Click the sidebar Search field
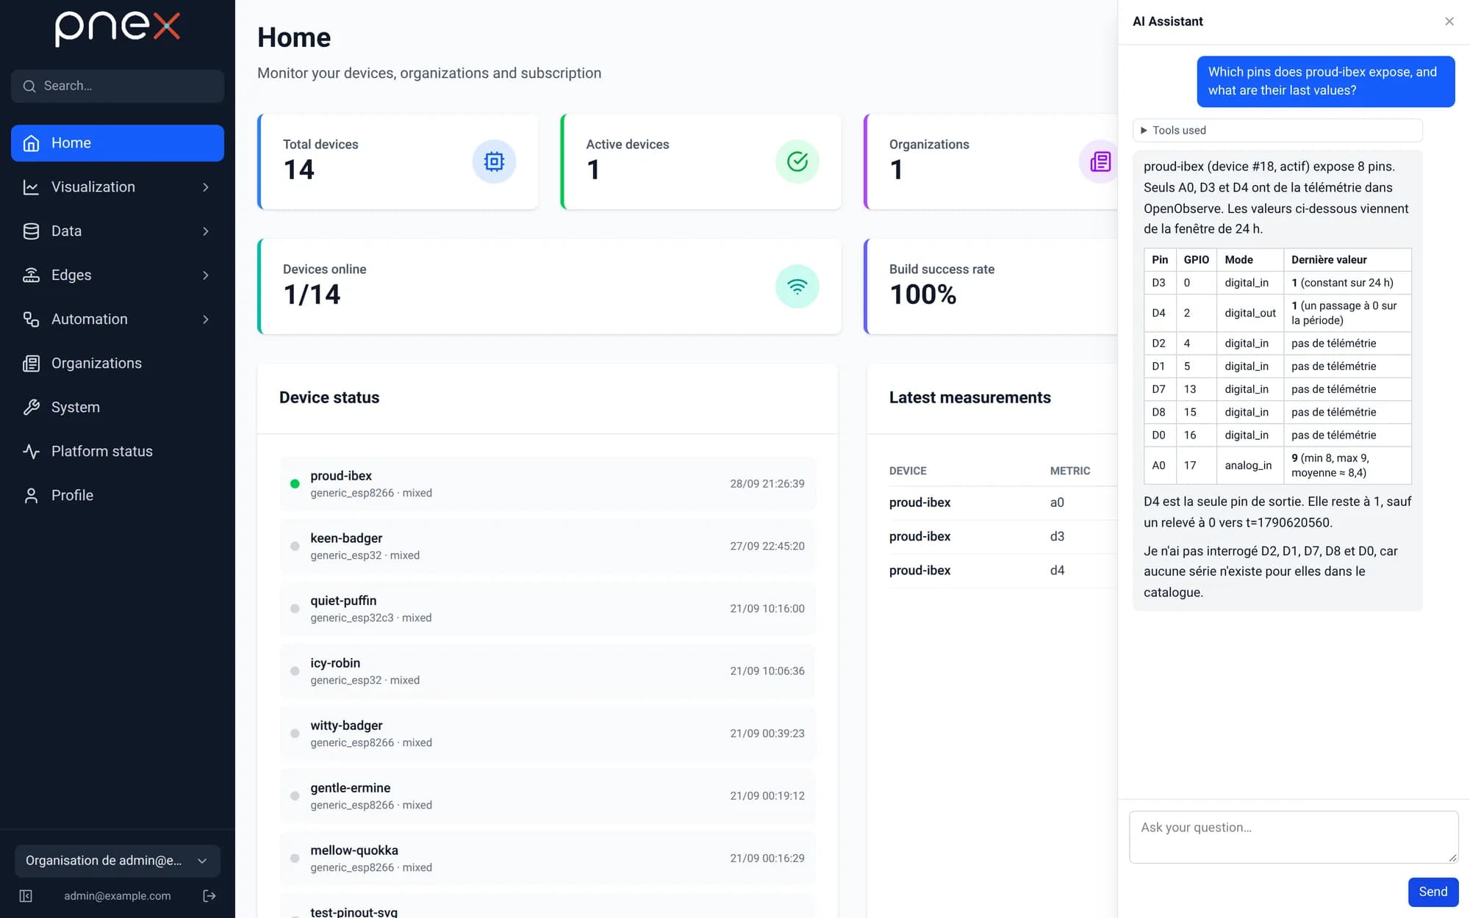This screenshot has width=1470, height=918. (118, 86)
